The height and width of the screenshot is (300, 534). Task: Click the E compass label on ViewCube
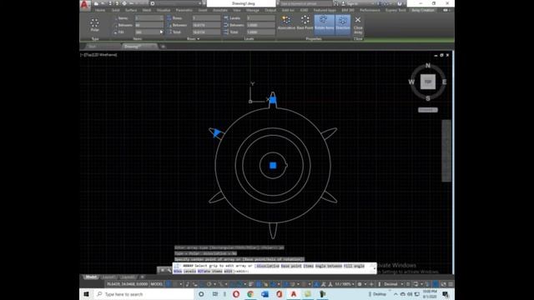point(445,82)
